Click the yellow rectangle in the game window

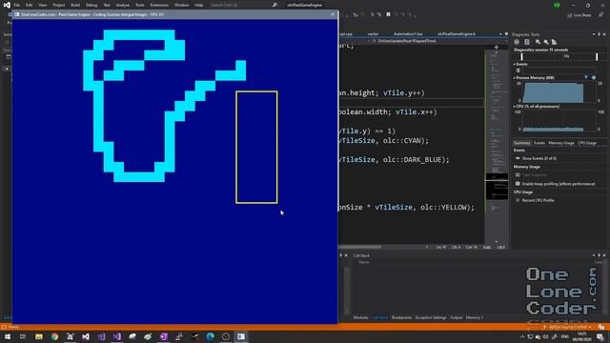(256, 147)
